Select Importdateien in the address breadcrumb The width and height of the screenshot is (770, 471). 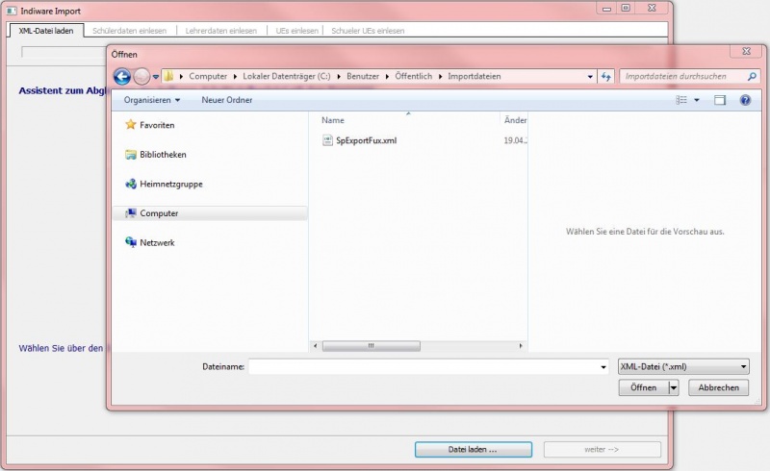click(x=474, y=77)
